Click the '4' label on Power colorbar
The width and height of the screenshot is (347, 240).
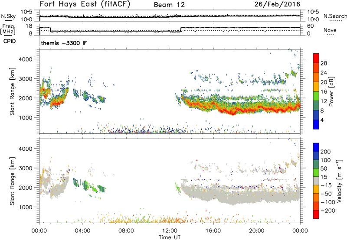click(x=322, y=120)
